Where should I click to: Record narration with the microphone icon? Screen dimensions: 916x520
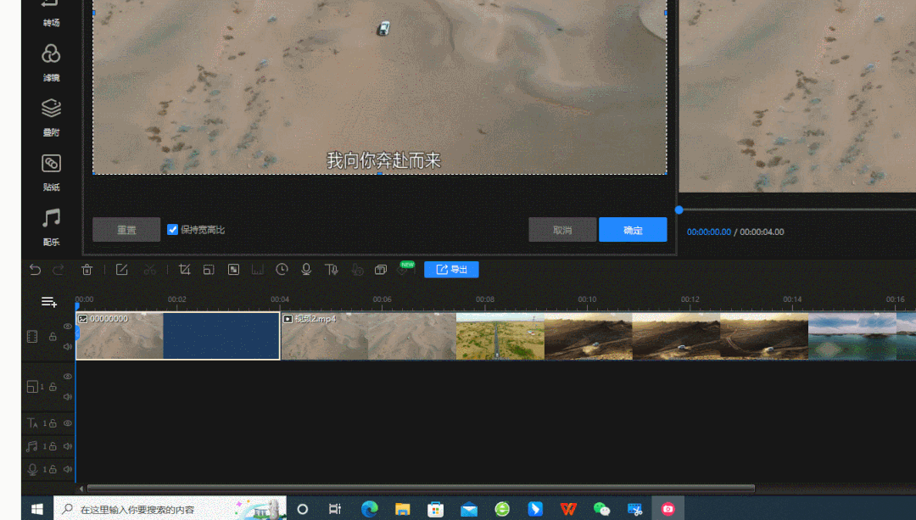click(x=305, y=269)
